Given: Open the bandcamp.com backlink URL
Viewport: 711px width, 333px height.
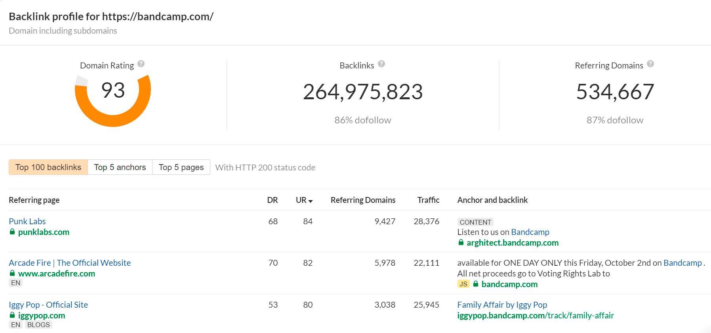Looking at the screenshot, I should coord(509,284).
